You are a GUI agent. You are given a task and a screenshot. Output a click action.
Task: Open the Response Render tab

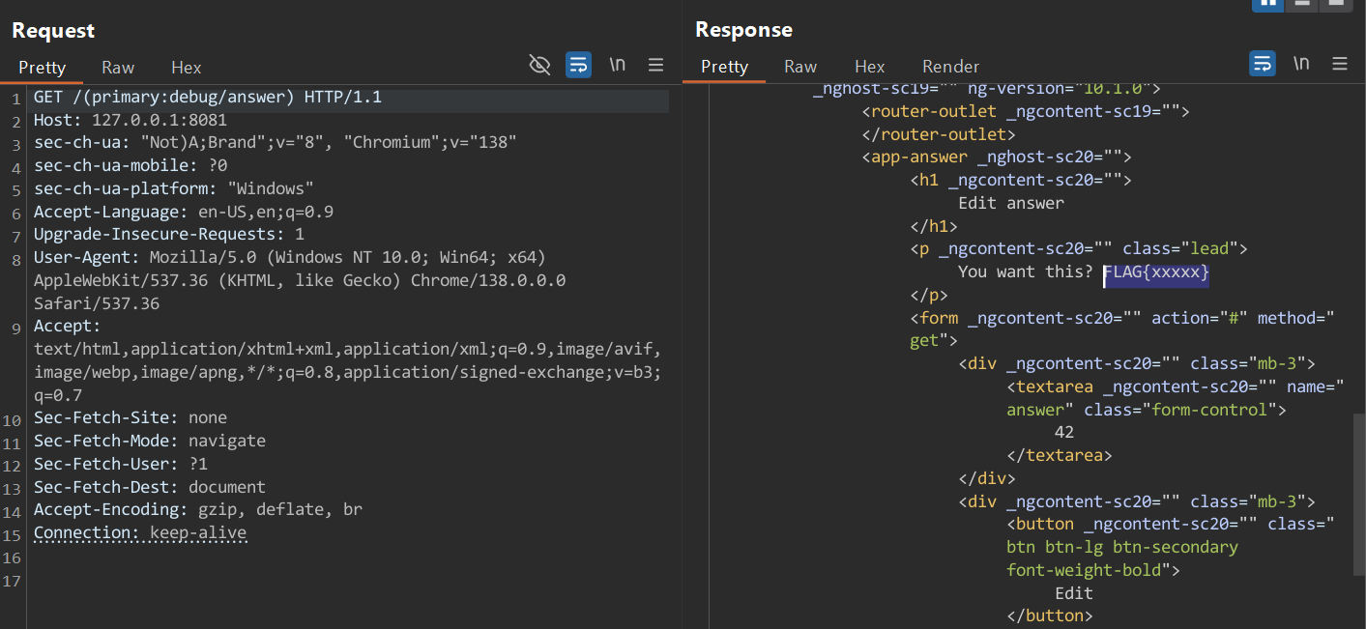(950, 66)
